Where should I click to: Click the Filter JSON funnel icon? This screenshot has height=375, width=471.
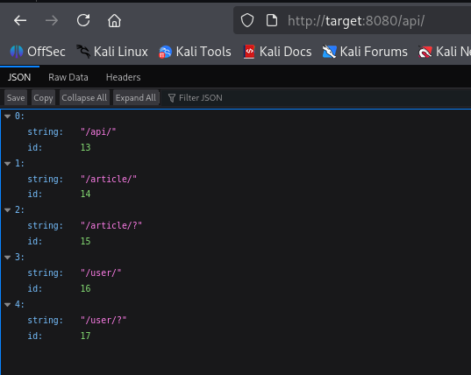point(172,98)
